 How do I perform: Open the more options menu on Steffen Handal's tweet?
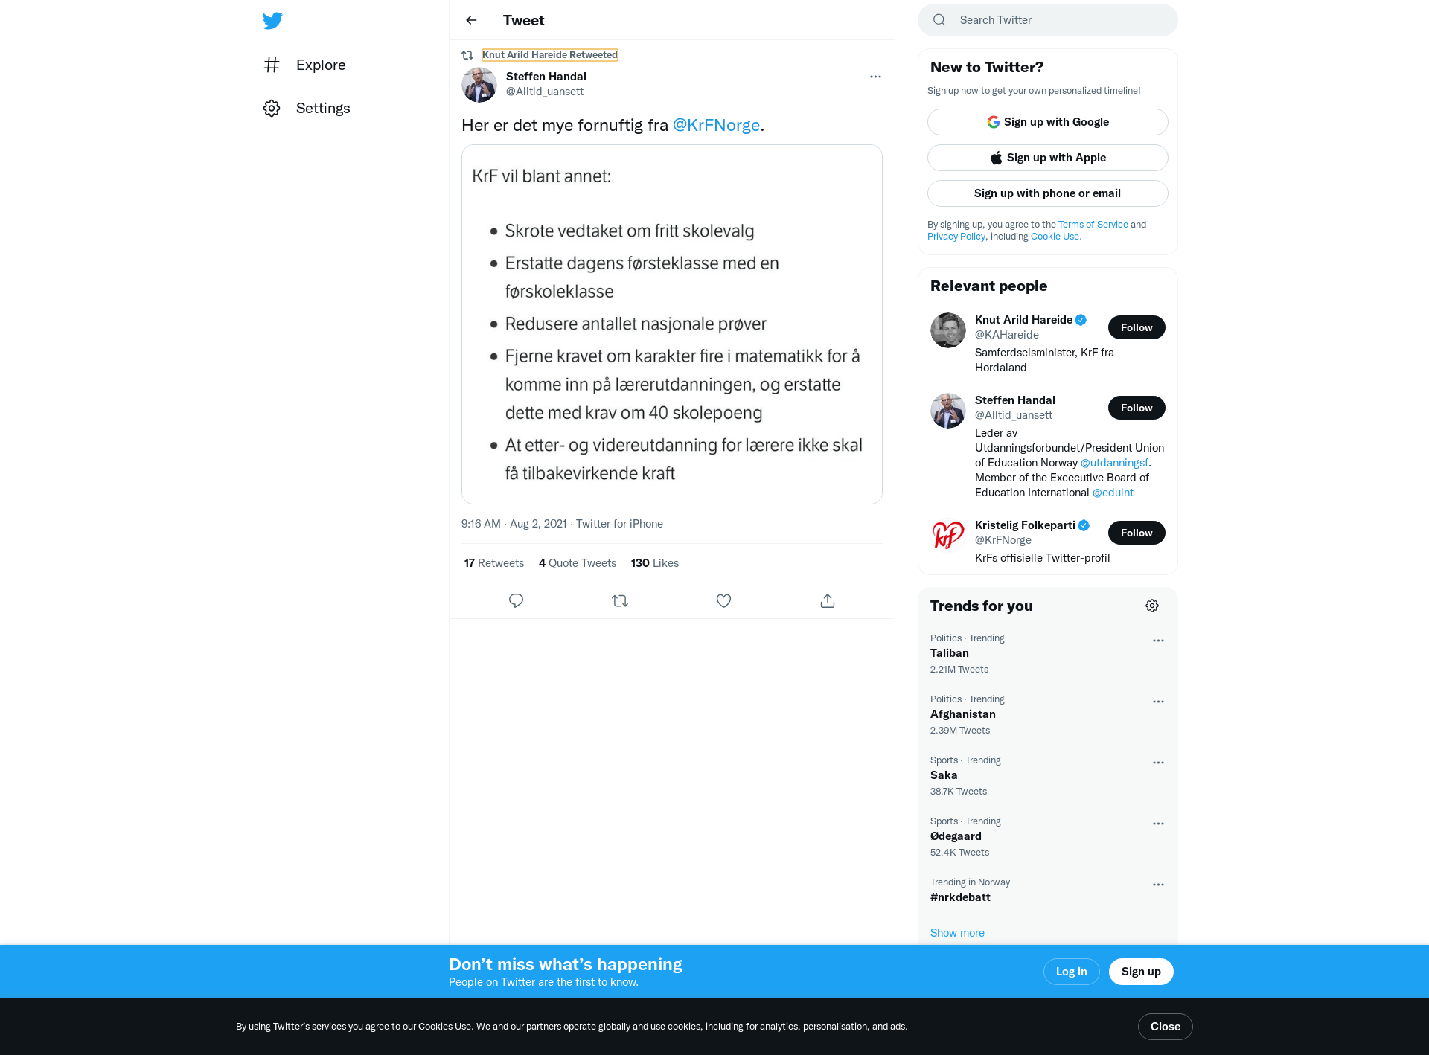pos(875,77)
